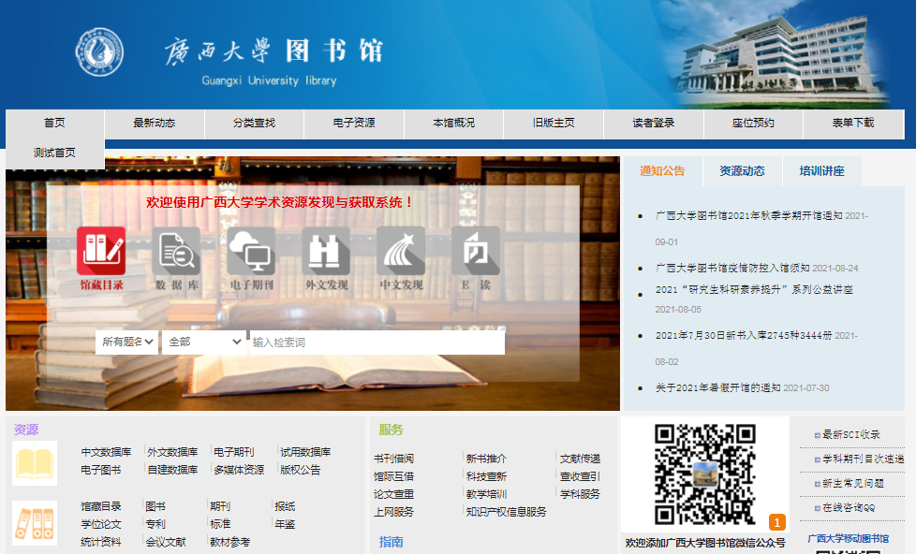Open the 所有题名 search field dropdown

127,343
